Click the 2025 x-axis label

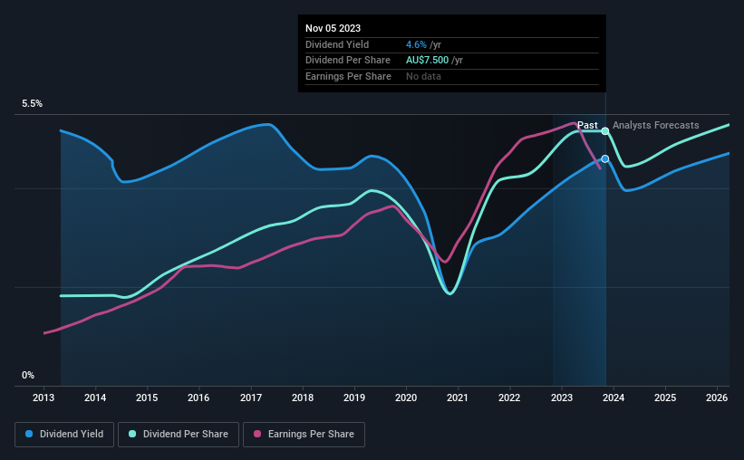pyautogui.click(x=665, y=398)
